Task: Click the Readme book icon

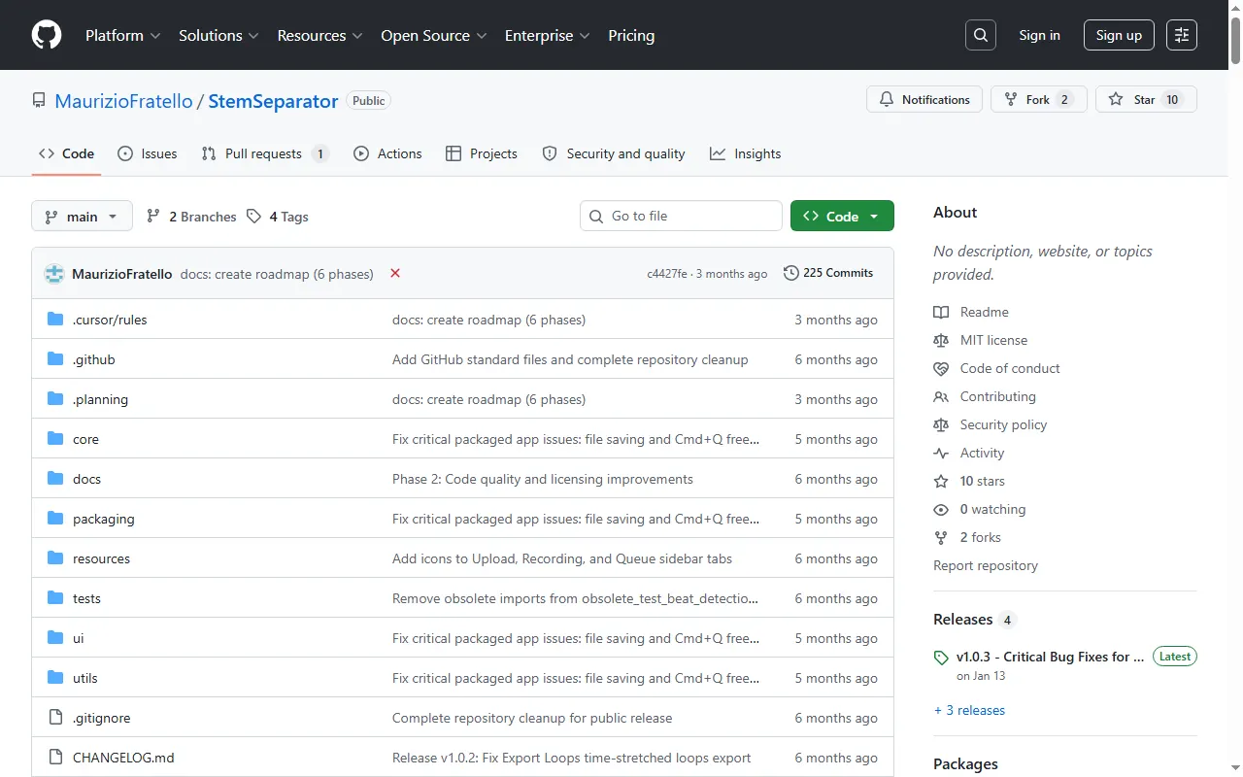Action: (941, 312)
